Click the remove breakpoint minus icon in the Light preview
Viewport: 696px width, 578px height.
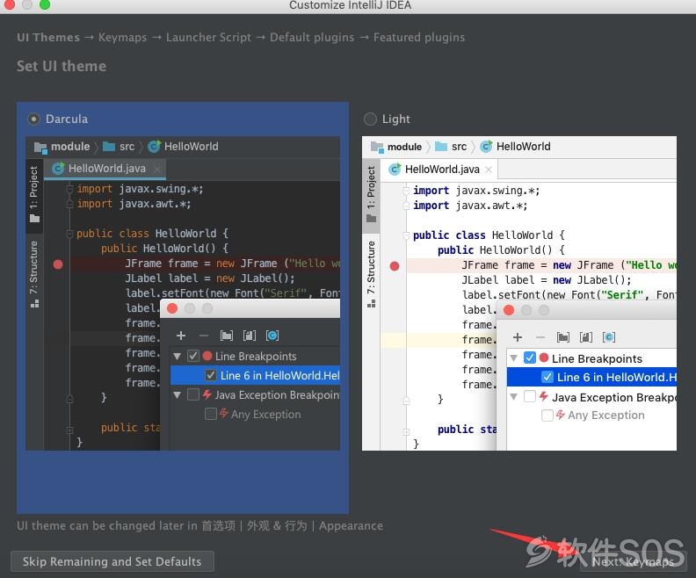[x=540, y=337]
